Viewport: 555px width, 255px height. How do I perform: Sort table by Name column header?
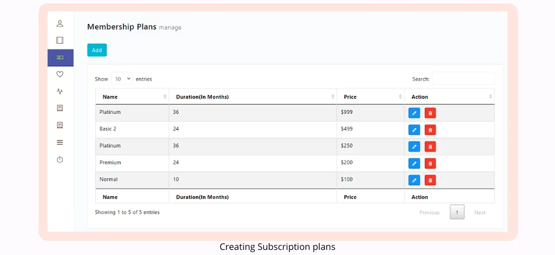[132, 97]
